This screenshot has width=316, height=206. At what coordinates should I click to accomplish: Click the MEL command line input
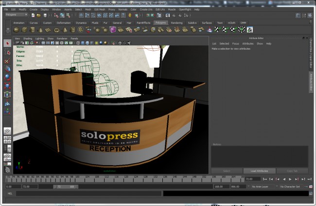(88, 193)
